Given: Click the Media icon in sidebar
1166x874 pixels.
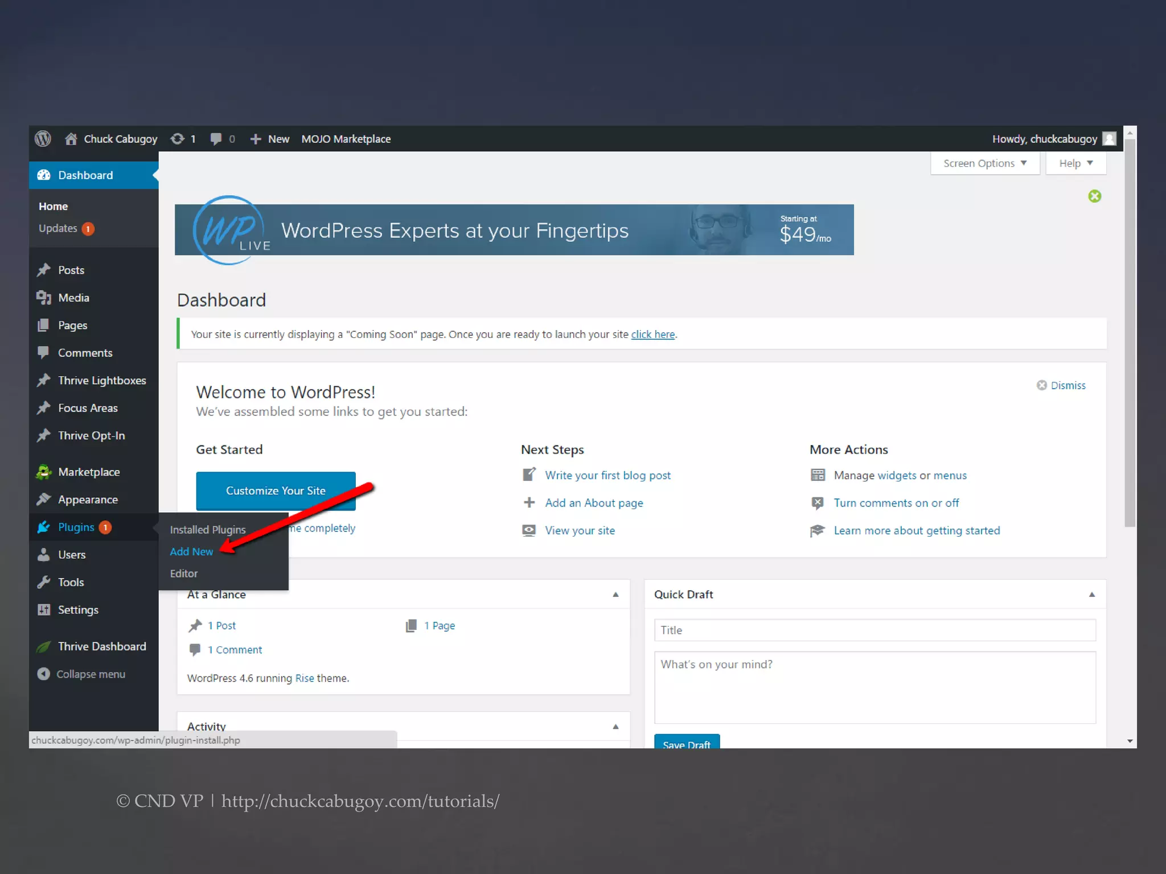Looking at the screenshot, I should (44, 298).
